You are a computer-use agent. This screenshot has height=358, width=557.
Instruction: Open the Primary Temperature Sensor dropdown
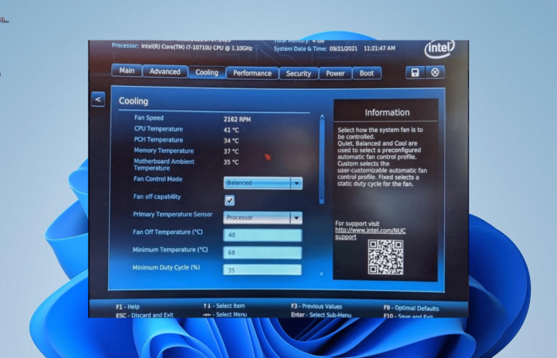coord(263,218)
